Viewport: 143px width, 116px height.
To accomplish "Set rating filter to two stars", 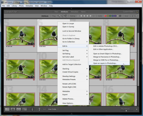I will [x=84, y=16].
